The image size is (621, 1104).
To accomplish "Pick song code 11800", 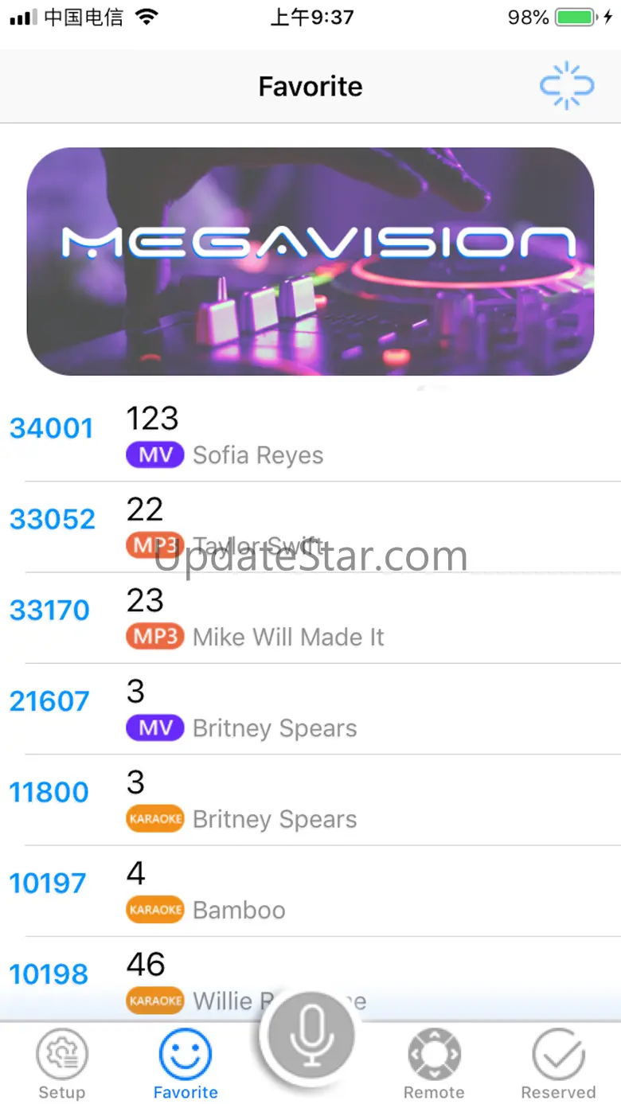I will (x=49, y=793).
